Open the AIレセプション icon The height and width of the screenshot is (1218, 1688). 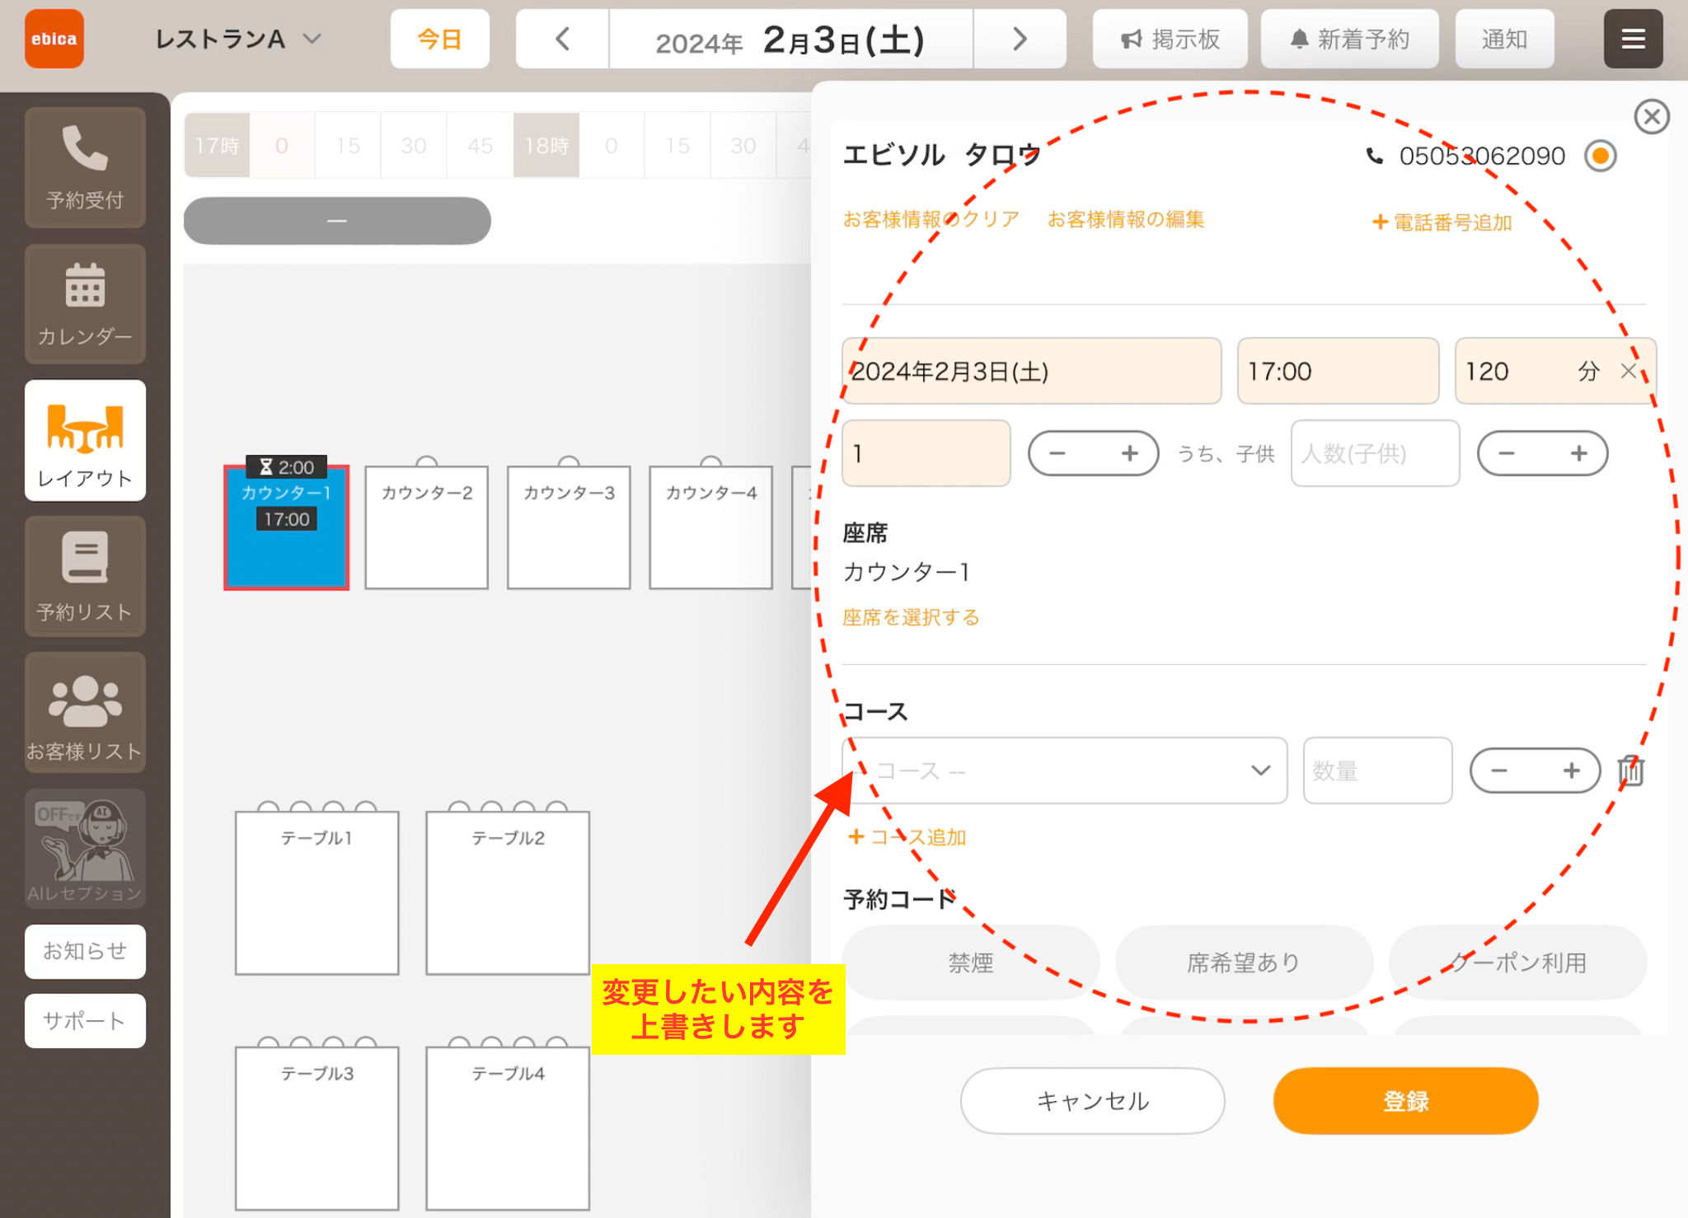85,849
